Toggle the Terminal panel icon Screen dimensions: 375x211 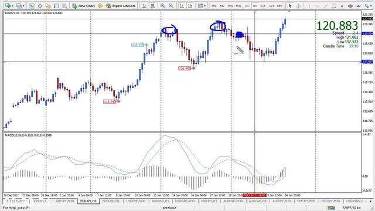click(x=56, y=6)
